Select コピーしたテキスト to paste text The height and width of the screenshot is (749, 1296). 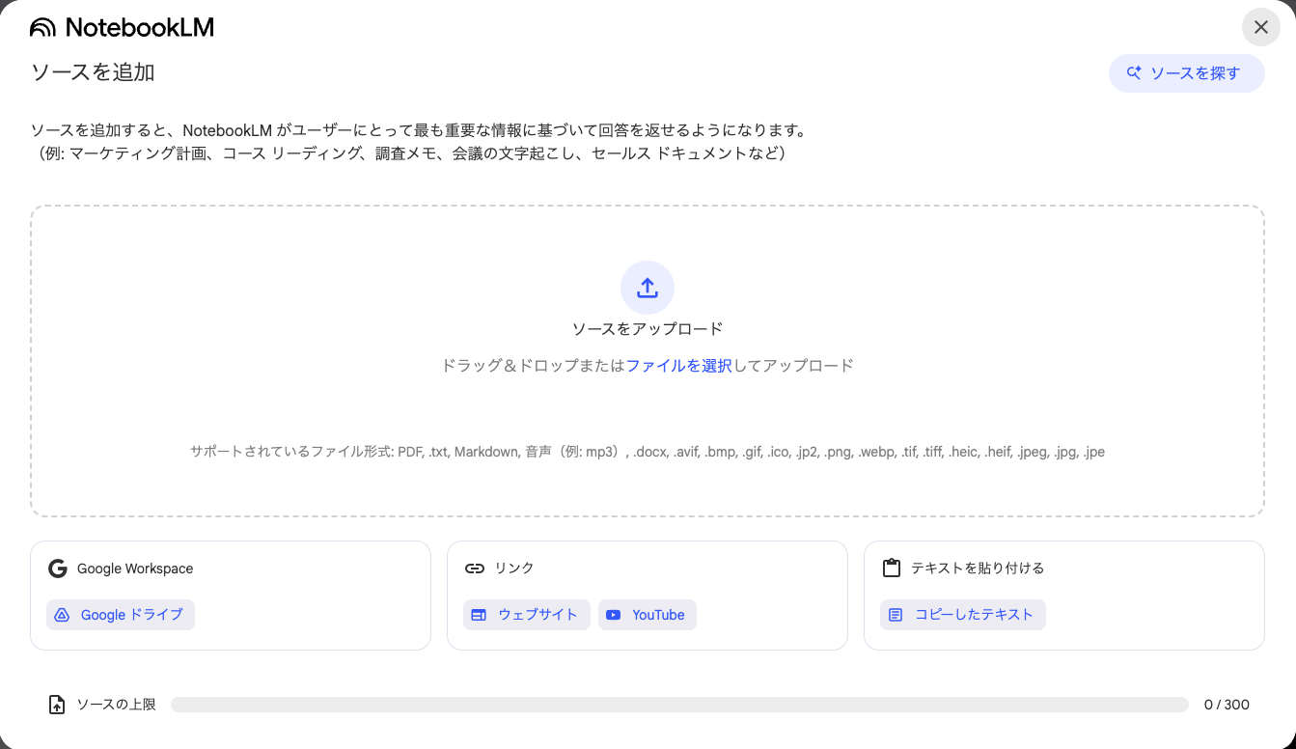[962, 615]
